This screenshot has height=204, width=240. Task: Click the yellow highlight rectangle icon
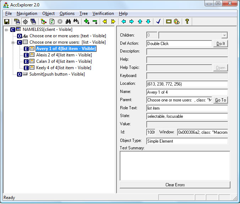click(x=169, y=22)
